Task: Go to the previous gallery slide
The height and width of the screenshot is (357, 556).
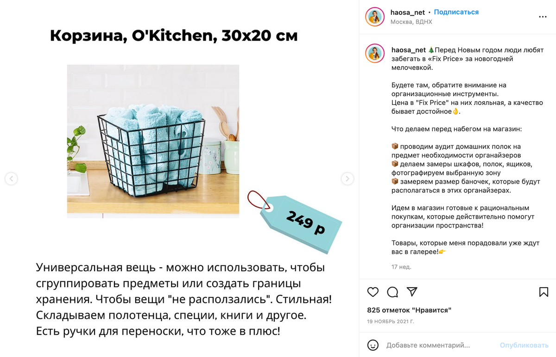Action: 11,178
